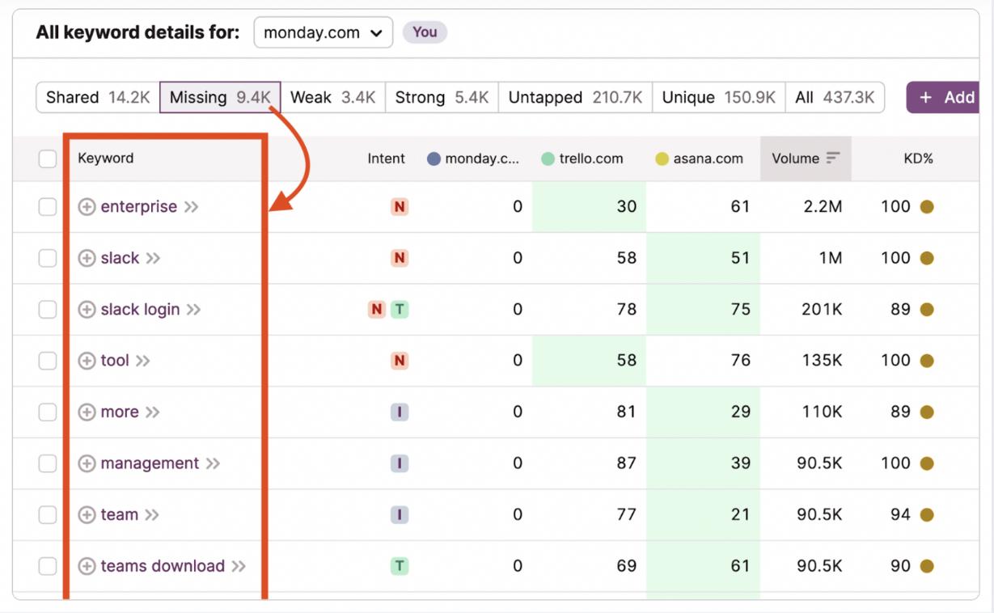Click the 201K volume value for slack login
Screen dimensions: 994x613
click(820, 310)
